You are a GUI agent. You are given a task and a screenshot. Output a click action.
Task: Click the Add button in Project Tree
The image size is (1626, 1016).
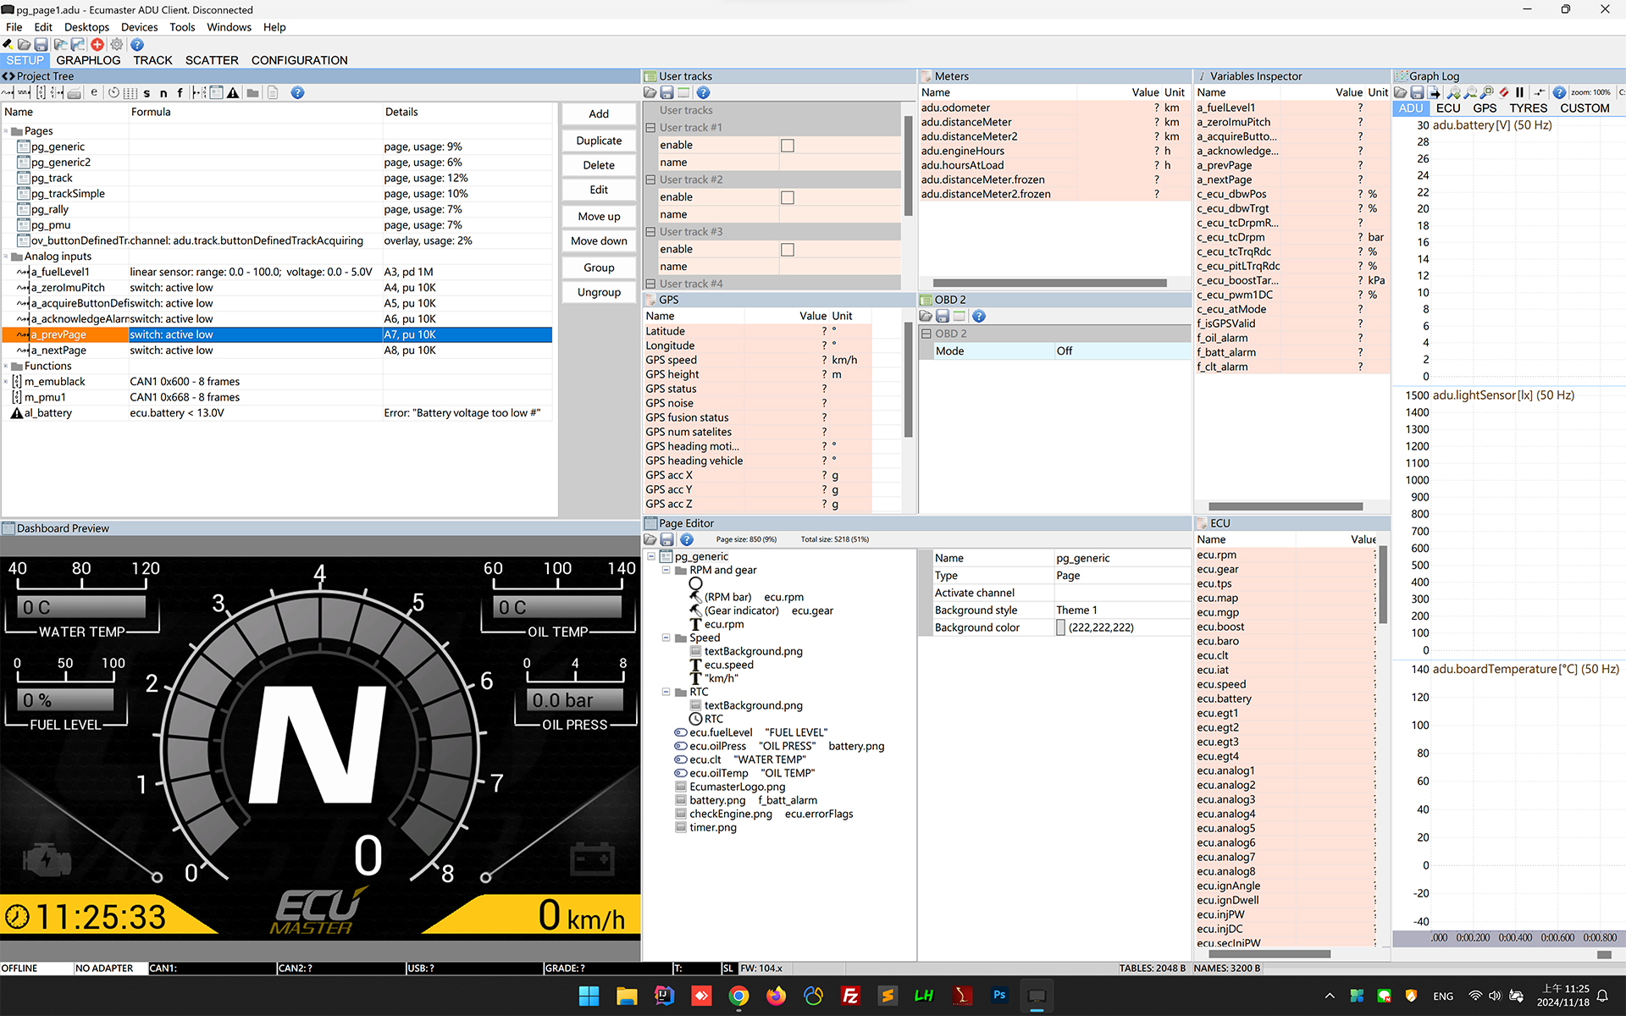click(x=599, y=114)
